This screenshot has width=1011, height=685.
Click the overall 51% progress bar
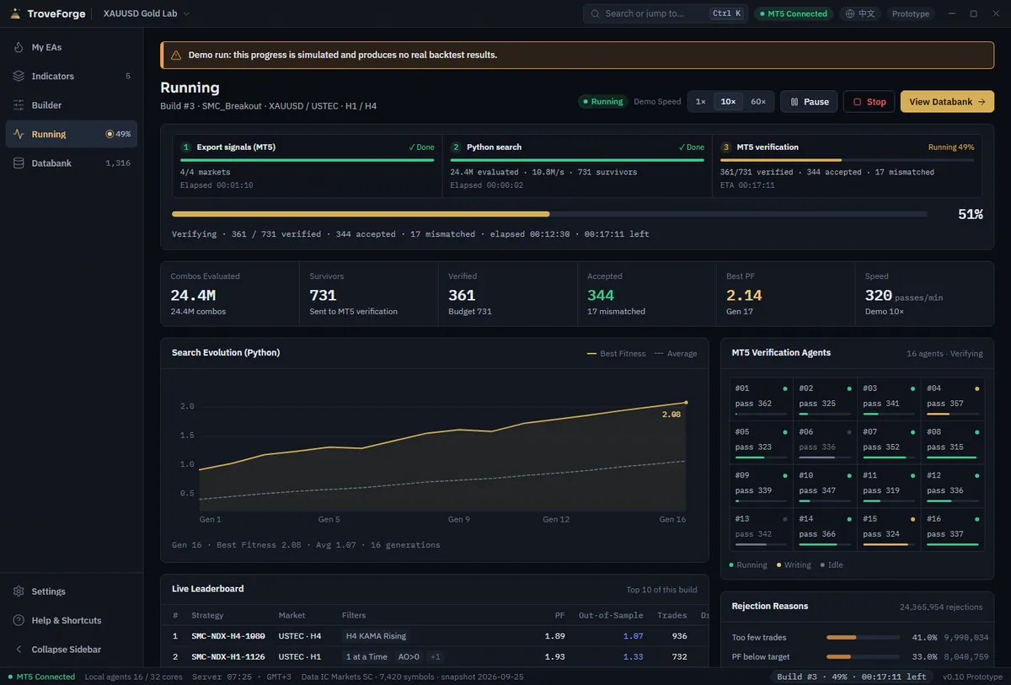549,214
